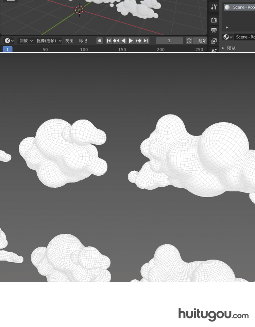Viewport: 255px width, 327px height.
Task: Jump to the timeline end frame
Action: click(x=146, y=41)
